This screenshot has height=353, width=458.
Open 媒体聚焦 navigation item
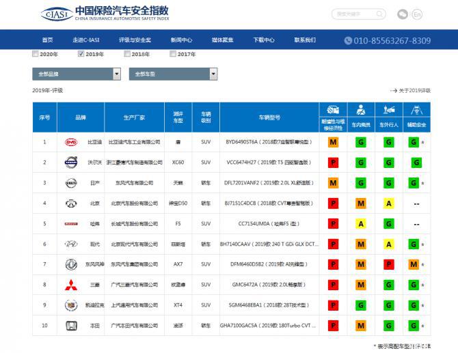(223, 40)
